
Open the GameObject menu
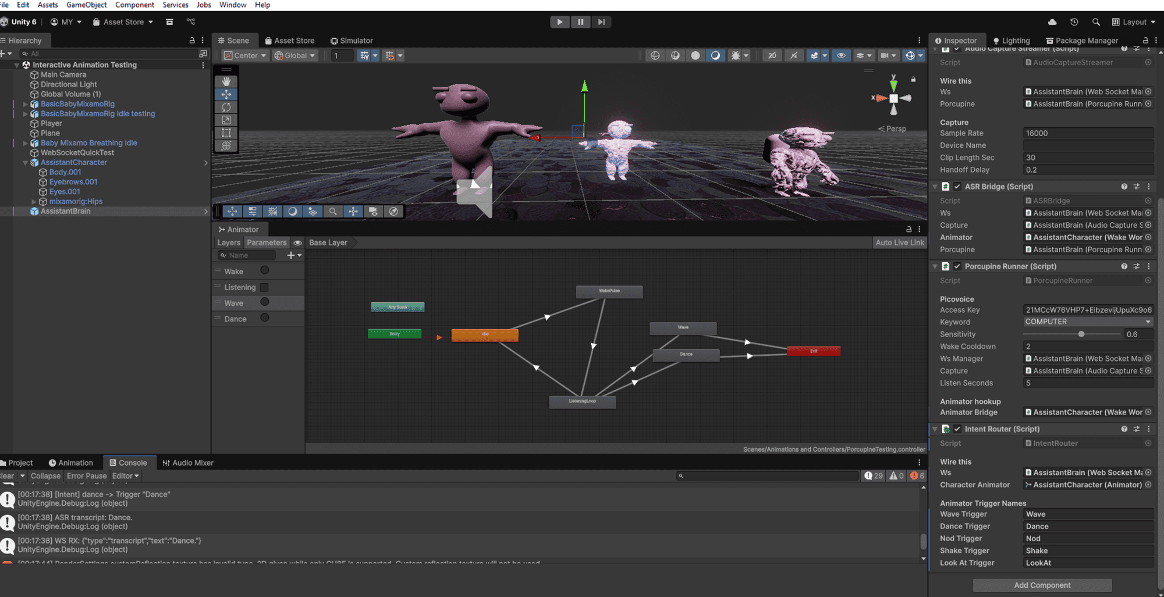pyautogui.click(x=86, y=5)
